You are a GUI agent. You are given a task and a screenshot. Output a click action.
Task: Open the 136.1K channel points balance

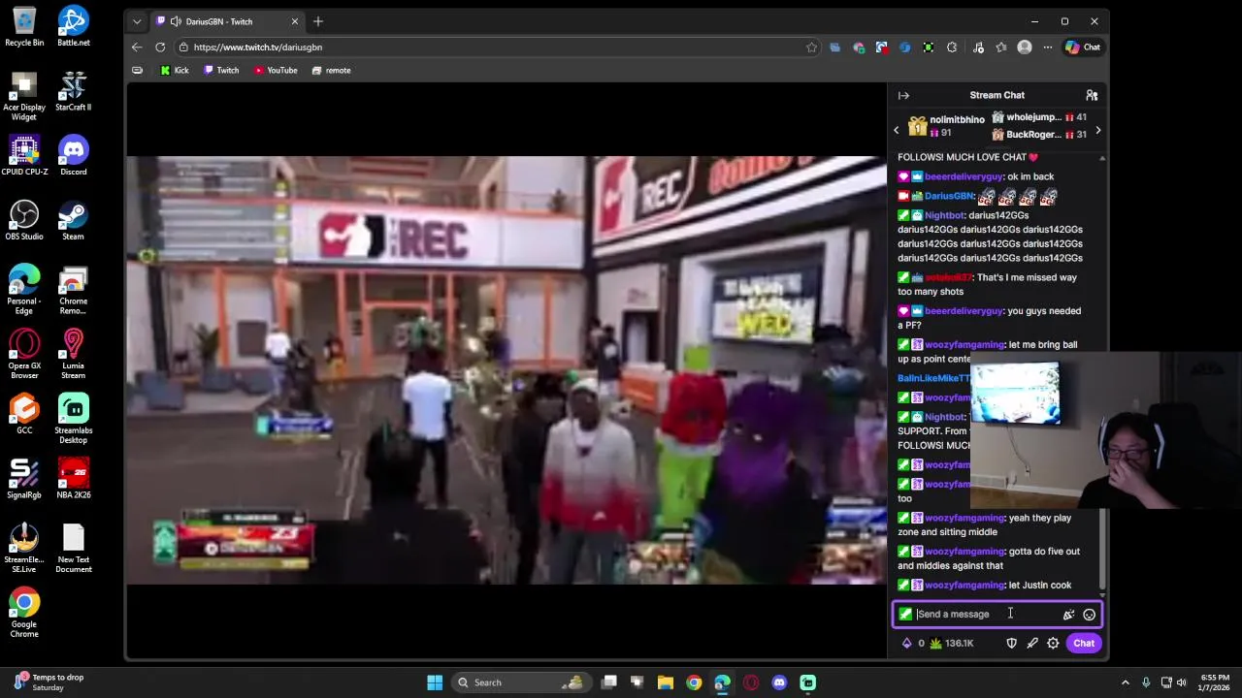[952, 643]
